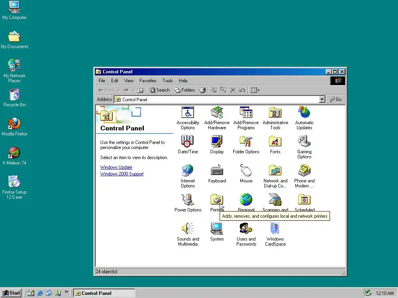
Task: Click the Delete X toolbar icon
Action: coord(232,90)
